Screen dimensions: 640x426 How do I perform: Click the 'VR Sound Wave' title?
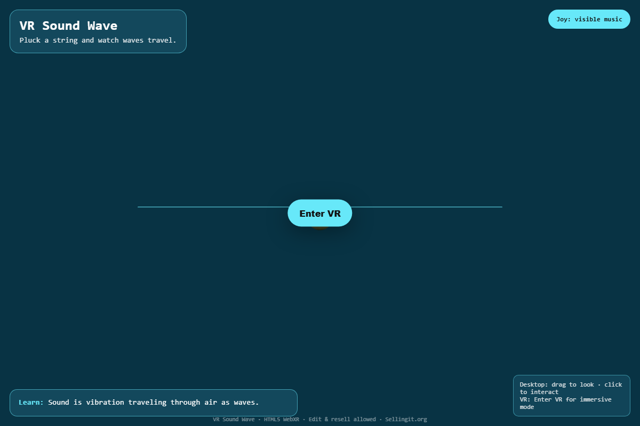click(68, 26)
